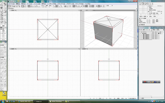Expand the 詳細設定 section

[140, 25]
